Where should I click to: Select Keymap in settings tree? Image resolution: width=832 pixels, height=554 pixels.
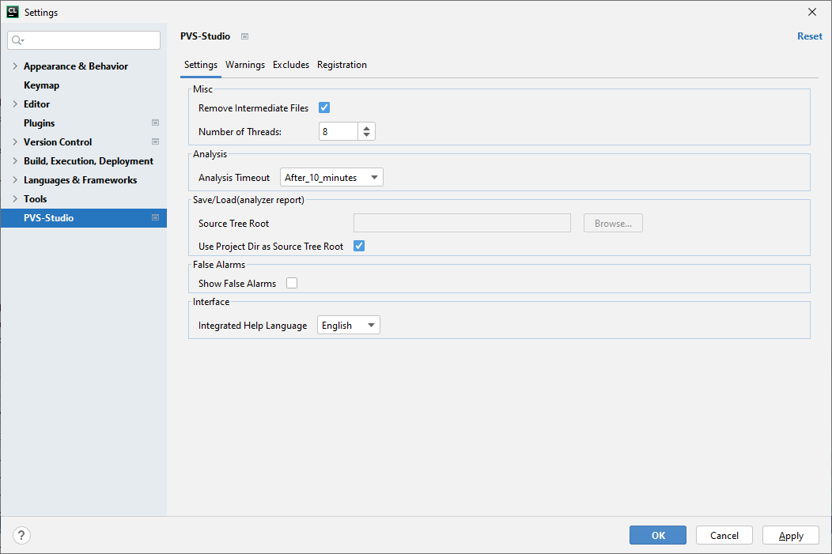41,85
